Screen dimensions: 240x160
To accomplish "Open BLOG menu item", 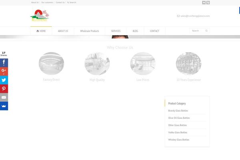I will 135,31.
